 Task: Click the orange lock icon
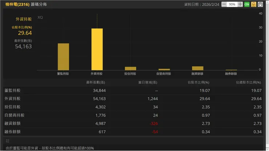253,4
